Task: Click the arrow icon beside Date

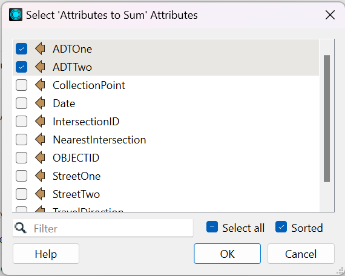Action: tap(41, 103)
